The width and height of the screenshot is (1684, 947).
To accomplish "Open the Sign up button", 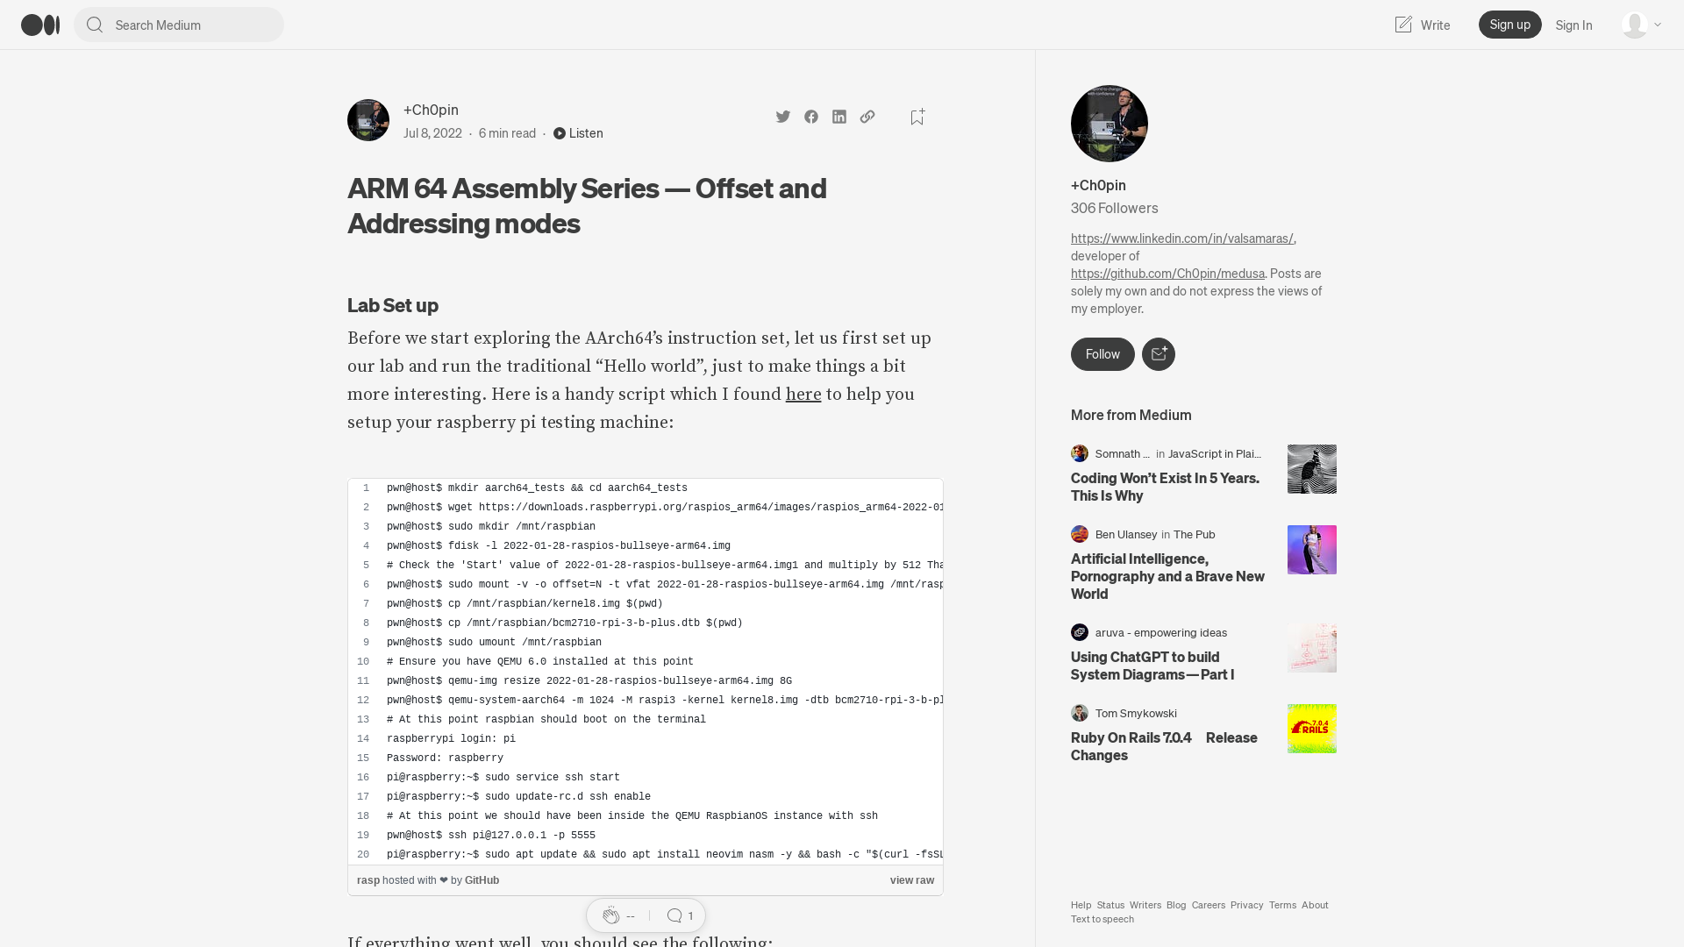I will [1509, 25].
